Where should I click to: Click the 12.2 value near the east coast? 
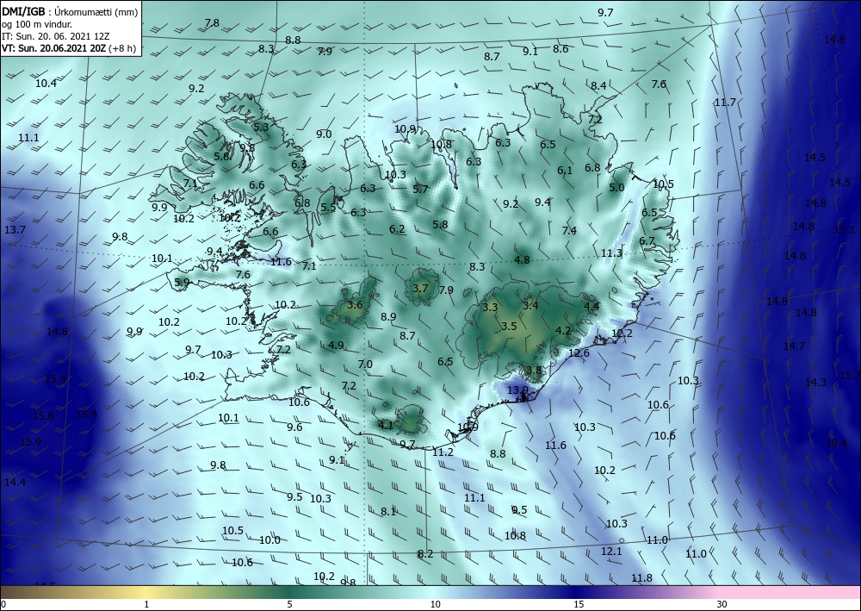point(622,334)
